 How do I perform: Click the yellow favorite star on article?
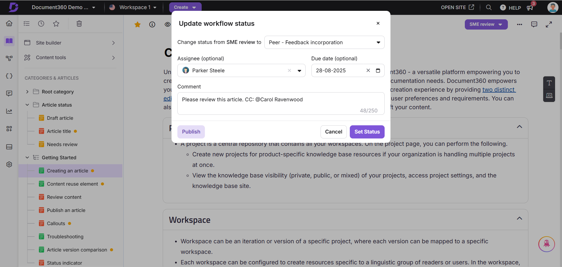(137, 25)
